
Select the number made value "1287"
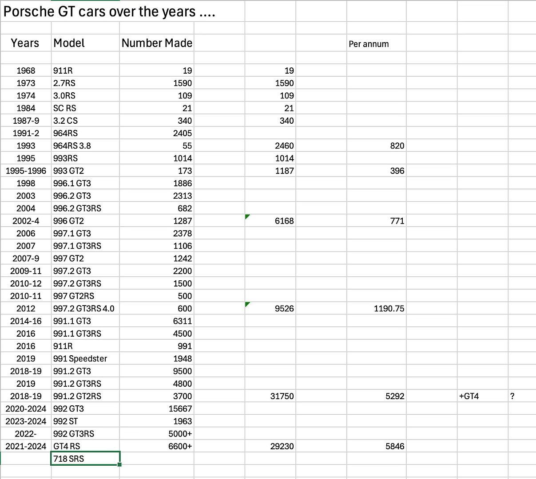point(156,221)
